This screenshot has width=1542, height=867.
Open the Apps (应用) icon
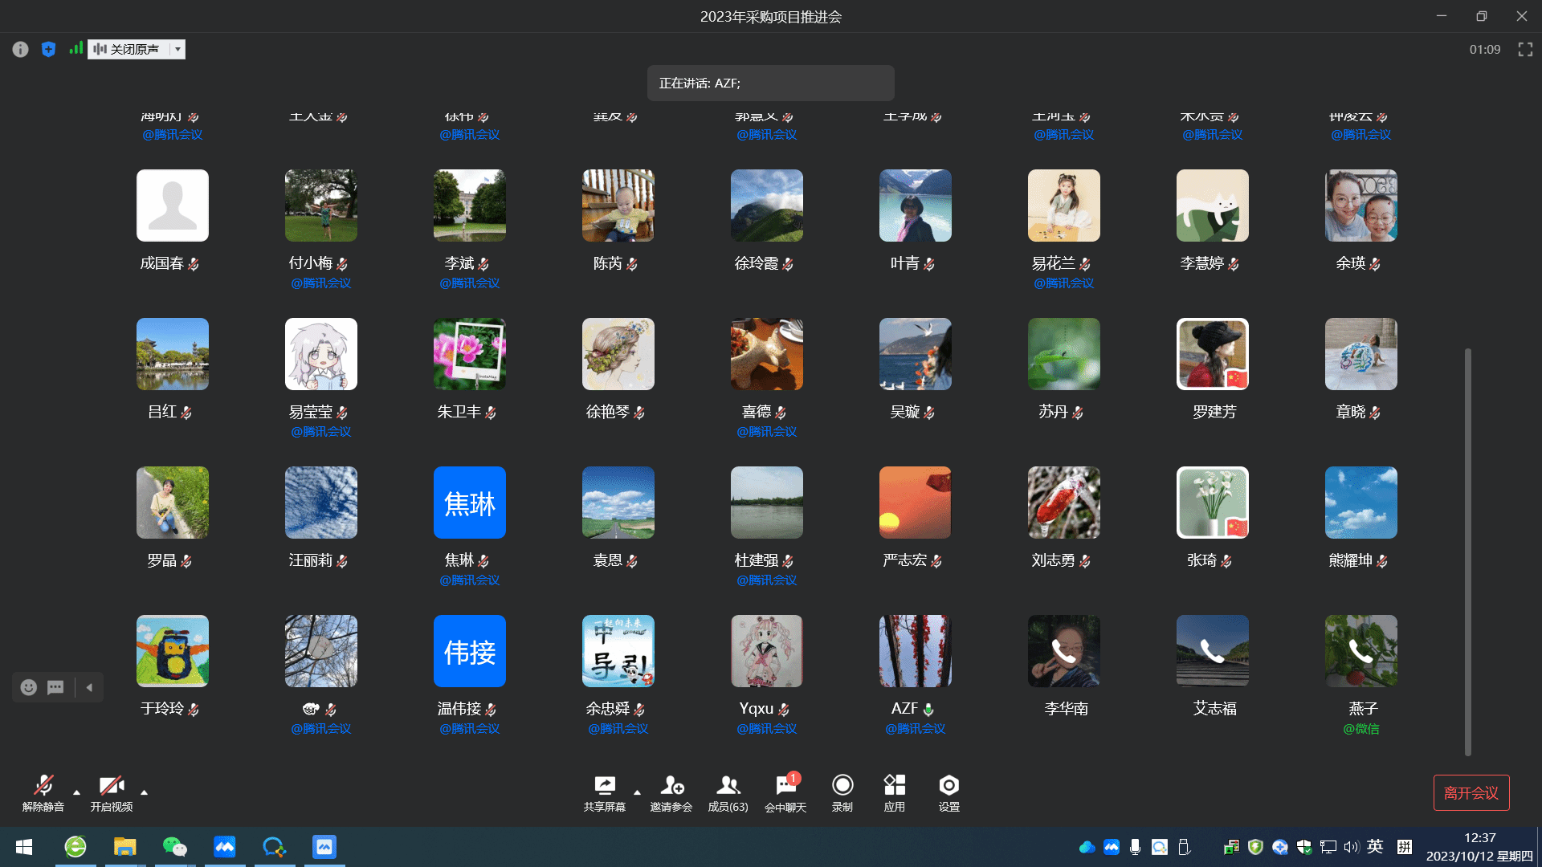click(895, 792)
